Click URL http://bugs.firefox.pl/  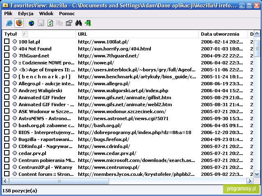point(103,139)
